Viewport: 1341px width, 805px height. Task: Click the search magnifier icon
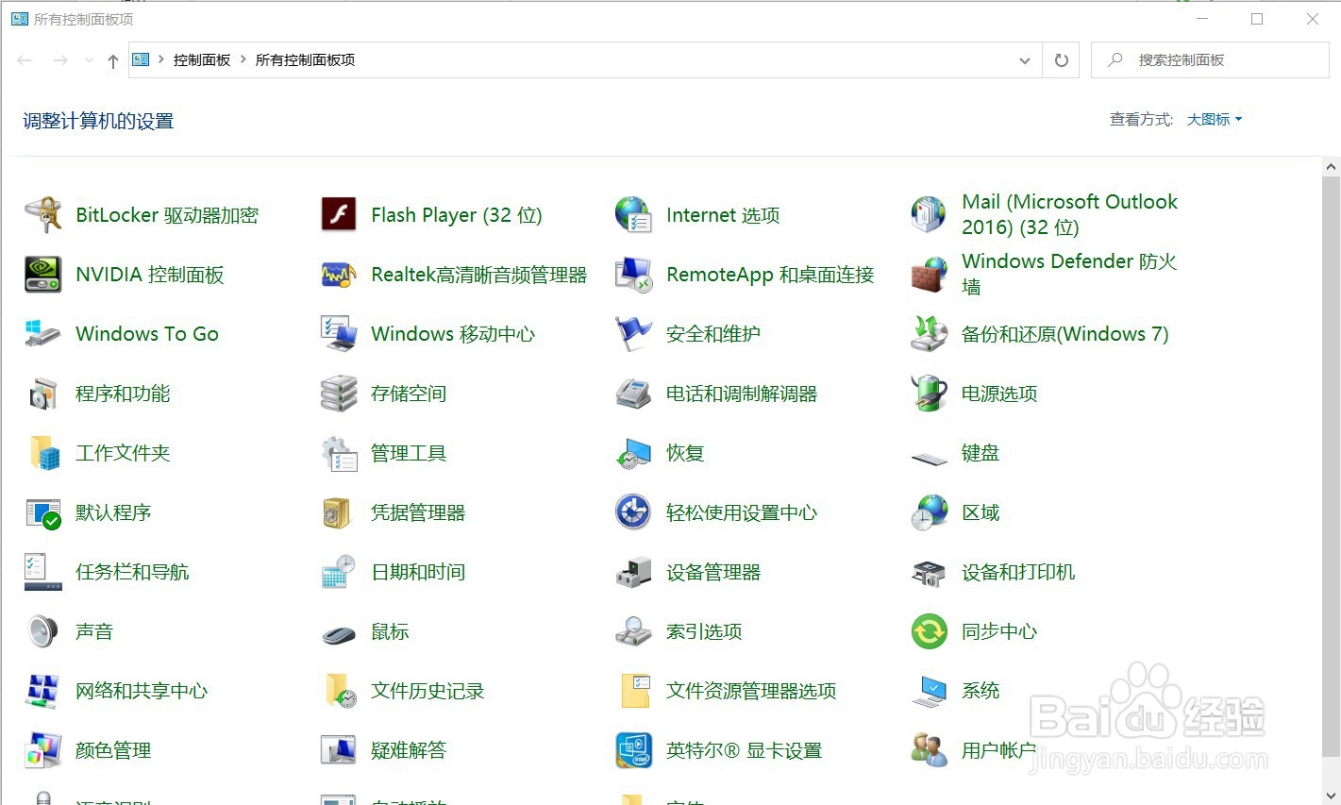coord(1115,59)
